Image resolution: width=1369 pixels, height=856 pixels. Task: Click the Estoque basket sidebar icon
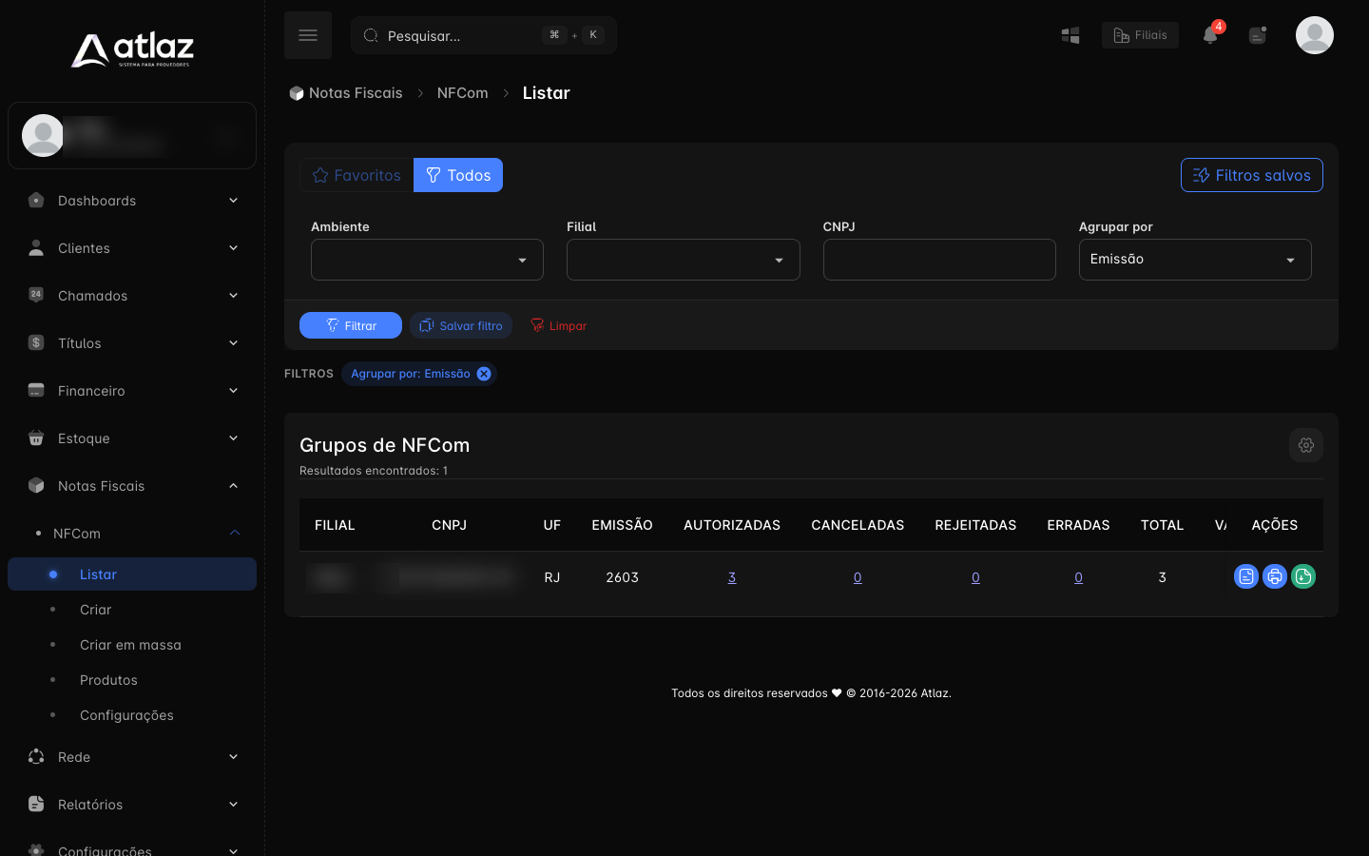[36, 438]
